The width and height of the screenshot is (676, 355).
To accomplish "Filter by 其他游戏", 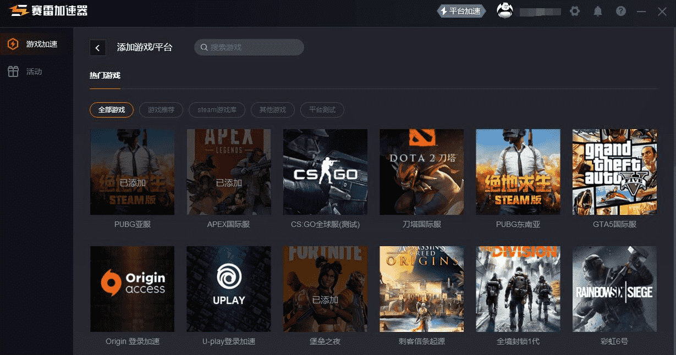I will click(x=273, y=110).
